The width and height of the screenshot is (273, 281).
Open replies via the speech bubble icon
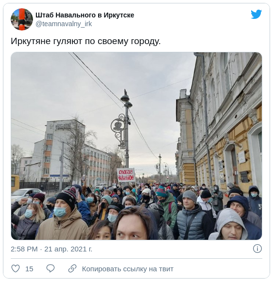coord(51,268)
